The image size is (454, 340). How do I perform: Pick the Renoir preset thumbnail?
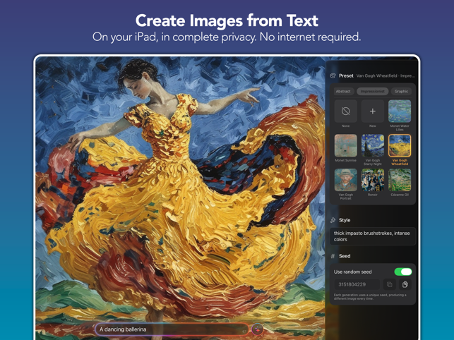pos(373,180)
